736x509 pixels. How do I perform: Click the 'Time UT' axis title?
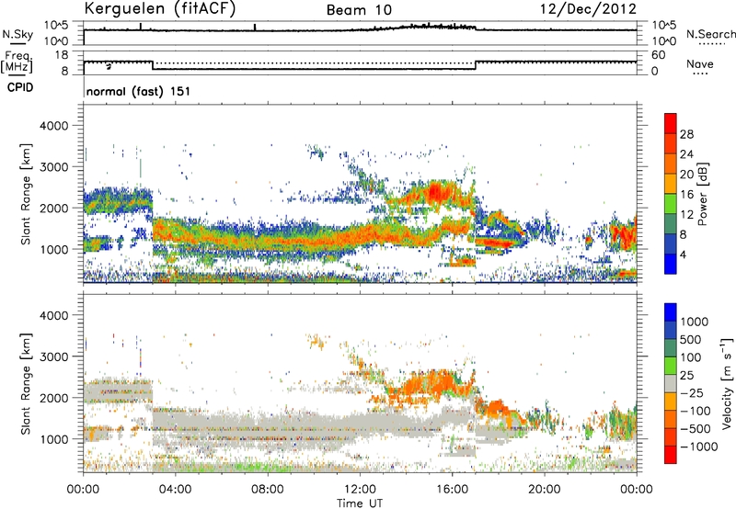pyautogui.click(x=360, y=503)
